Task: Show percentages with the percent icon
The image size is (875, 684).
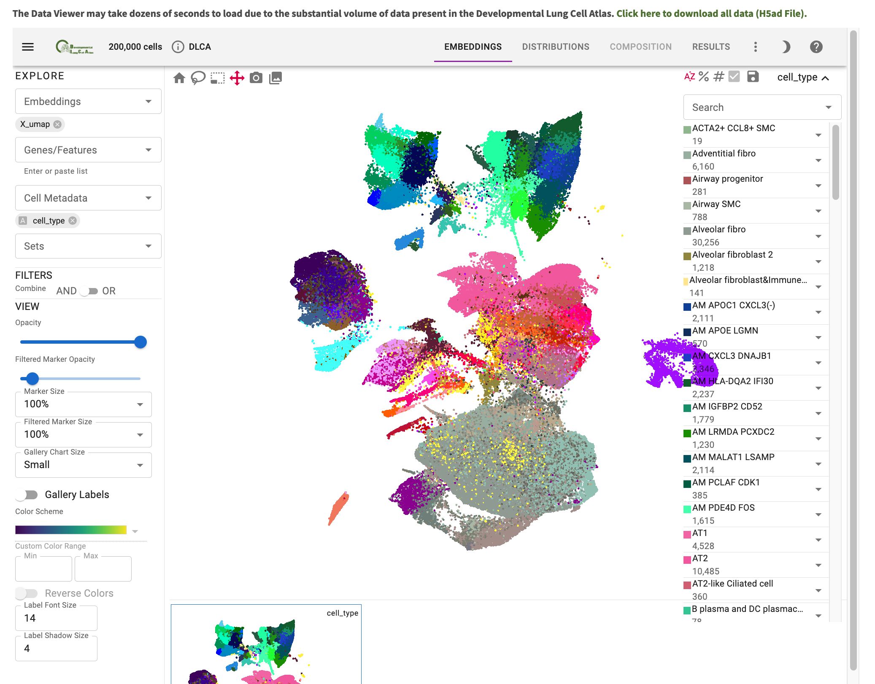Action: coord(704,77)
